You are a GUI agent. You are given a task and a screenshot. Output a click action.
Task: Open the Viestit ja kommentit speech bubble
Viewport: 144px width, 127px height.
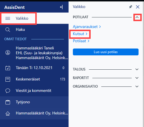[8, 91]
